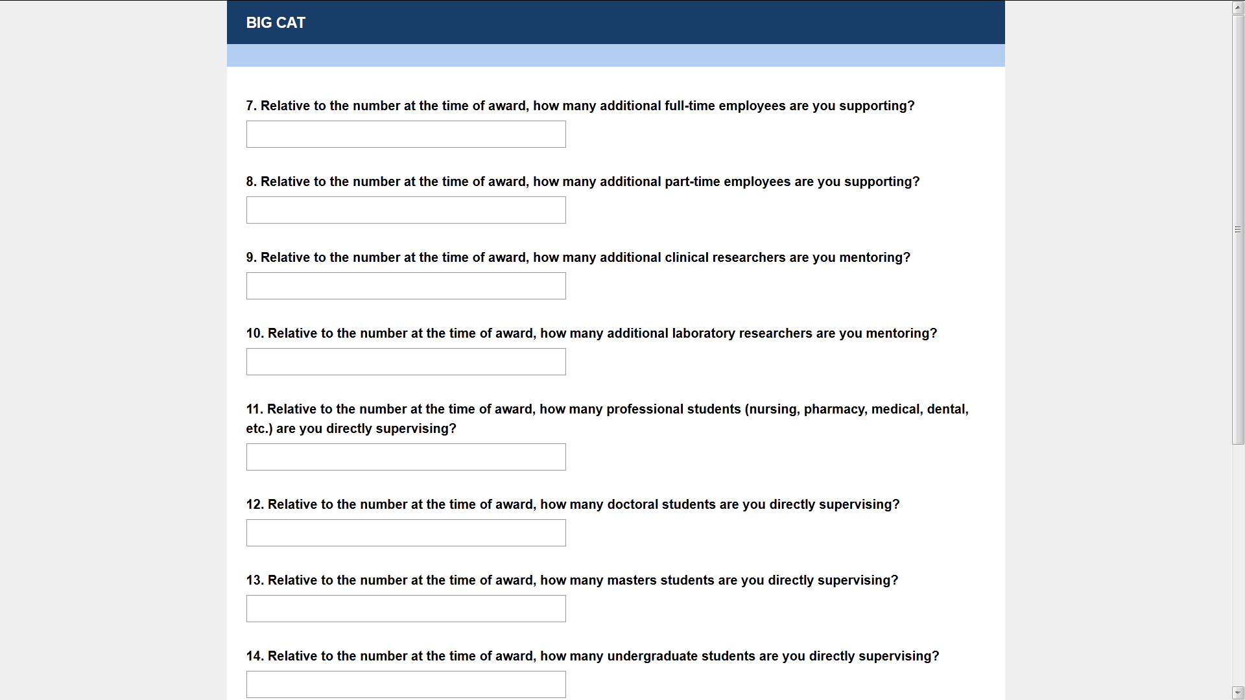Focus the part-time employees input box

pos(406,210)
